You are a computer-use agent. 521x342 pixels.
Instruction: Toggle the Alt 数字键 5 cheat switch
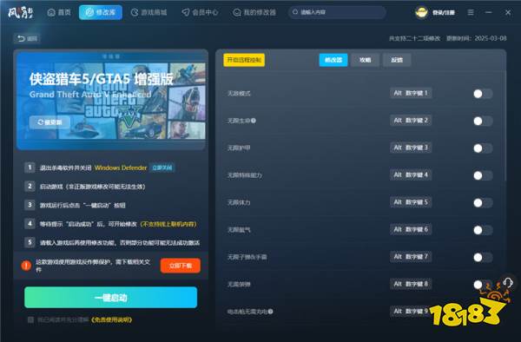[x=483, y=202]
